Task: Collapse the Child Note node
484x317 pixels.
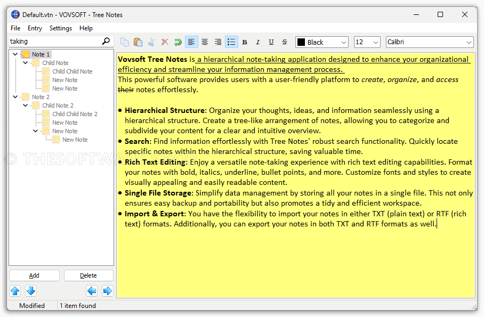Action: pyautogui.click(x=25, y=63)
